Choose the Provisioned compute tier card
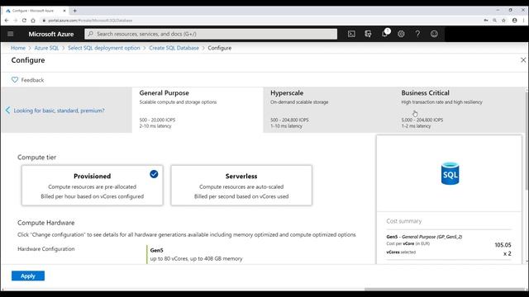The image size is (529, 297). click(92, 185)
